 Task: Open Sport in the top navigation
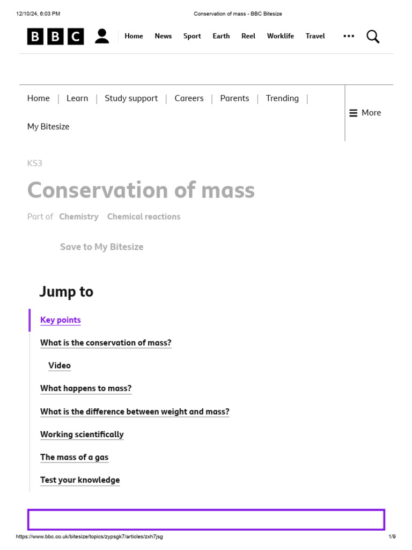(x=192, y=36)
